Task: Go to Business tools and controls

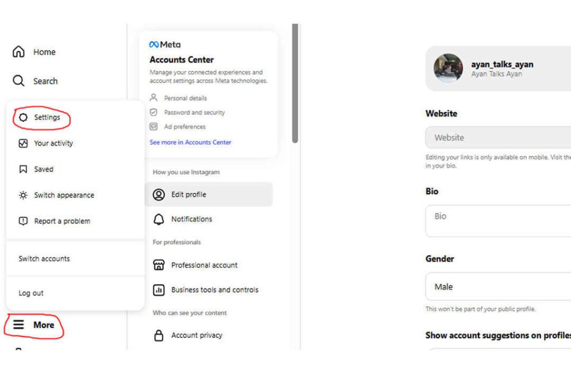Action: [x=215, y=290]
